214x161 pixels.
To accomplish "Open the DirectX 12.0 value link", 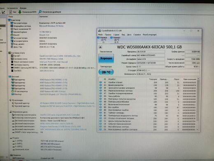I will point(44,35).
